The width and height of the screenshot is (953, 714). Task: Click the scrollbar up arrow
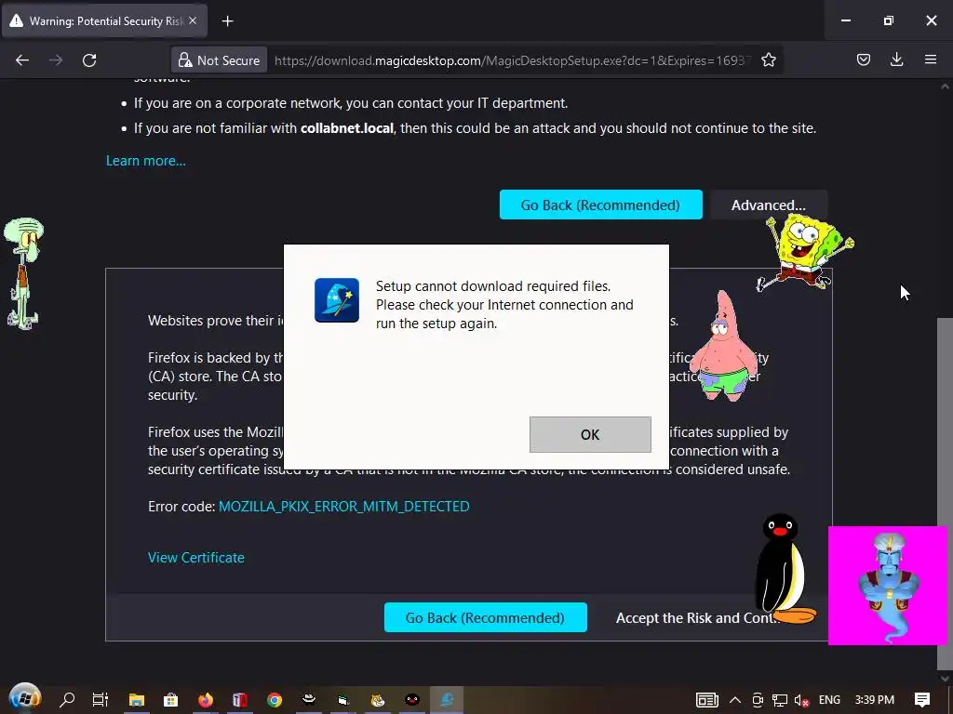pyautogui.click(x=945, y=86)
